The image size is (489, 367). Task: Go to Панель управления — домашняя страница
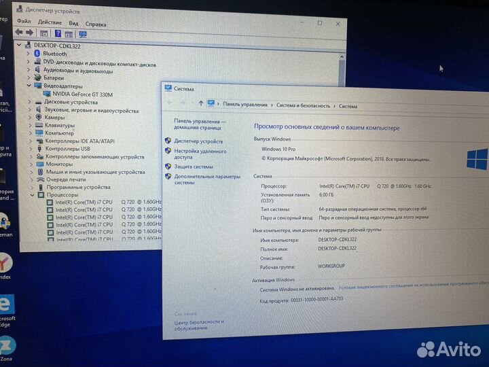click(x=200, y=124)
